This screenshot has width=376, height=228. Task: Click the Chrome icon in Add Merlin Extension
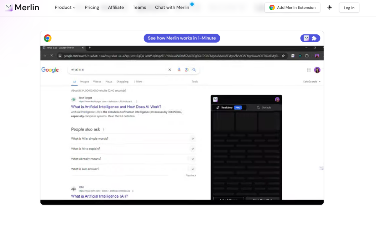pos(272,8)
